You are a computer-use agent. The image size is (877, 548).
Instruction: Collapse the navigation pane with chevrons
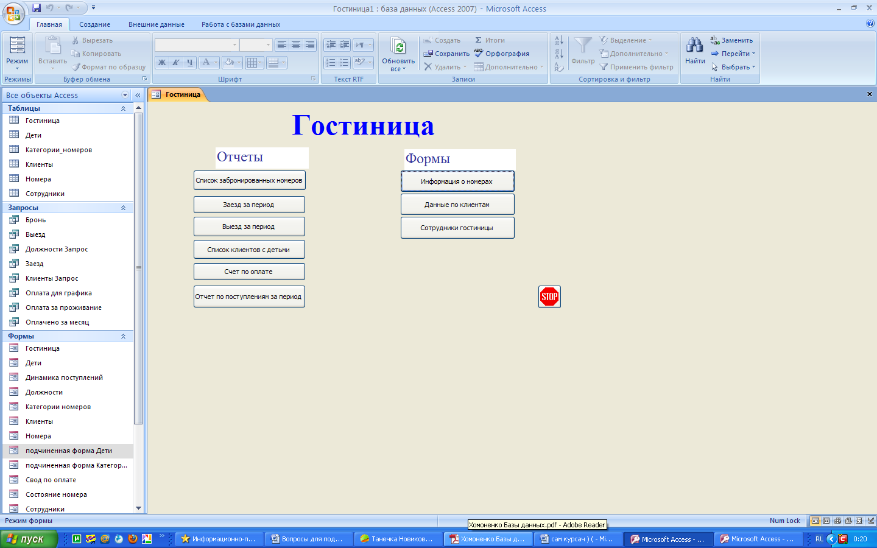[138, 95]
